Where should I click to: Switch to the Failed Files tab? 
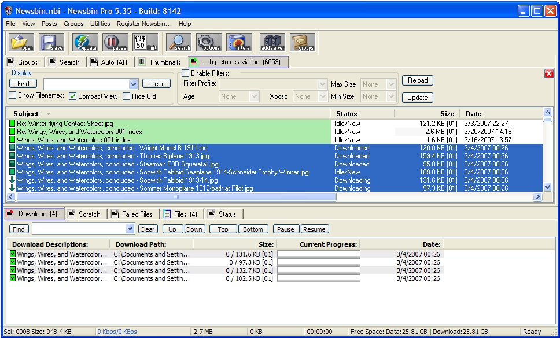[x=132, y=214]
